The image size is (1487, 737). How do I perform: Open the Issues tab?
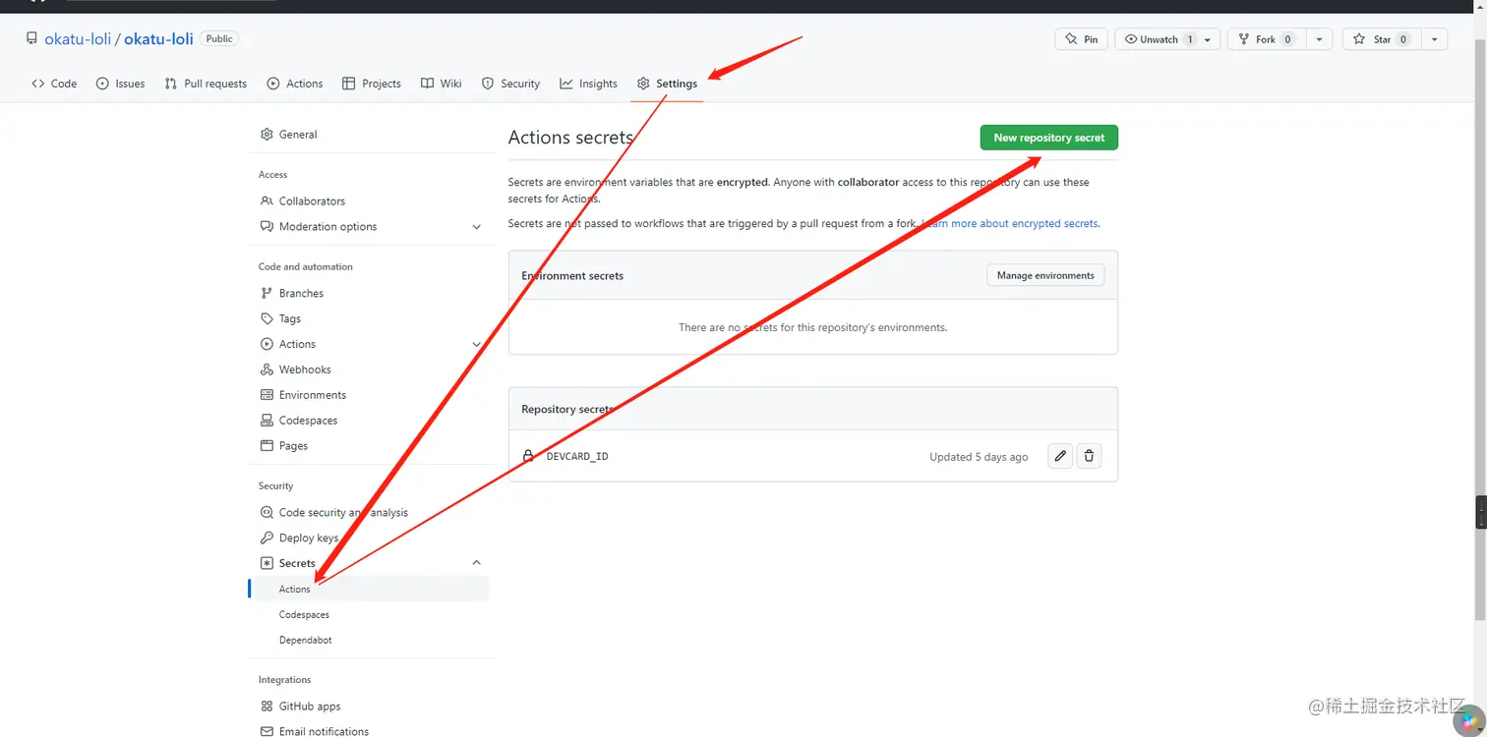pyautogui.click(x=120, y=84)
